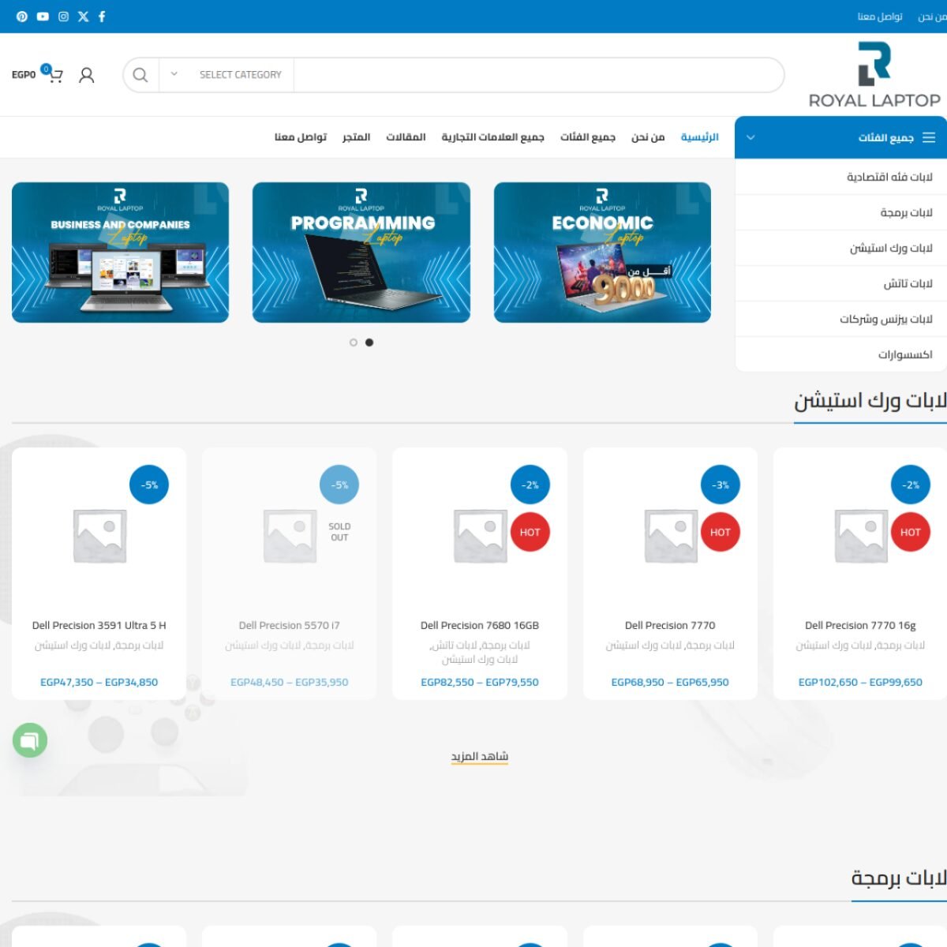
Task: Open Dell Precision 7680 16GB title
Action: point(480,625)
